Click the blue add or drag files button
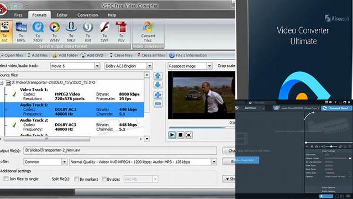This screenshot has height=199, width=353. pos(247,160)
